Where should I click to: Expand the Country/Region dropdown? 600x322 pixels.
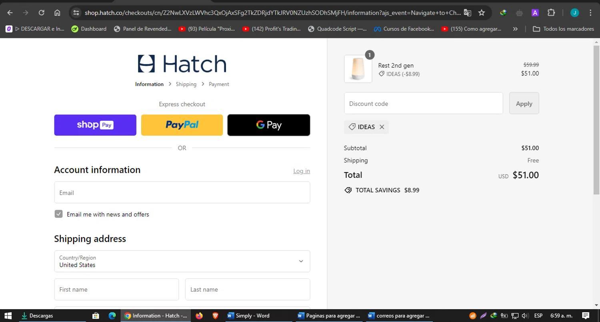point(182,261)
